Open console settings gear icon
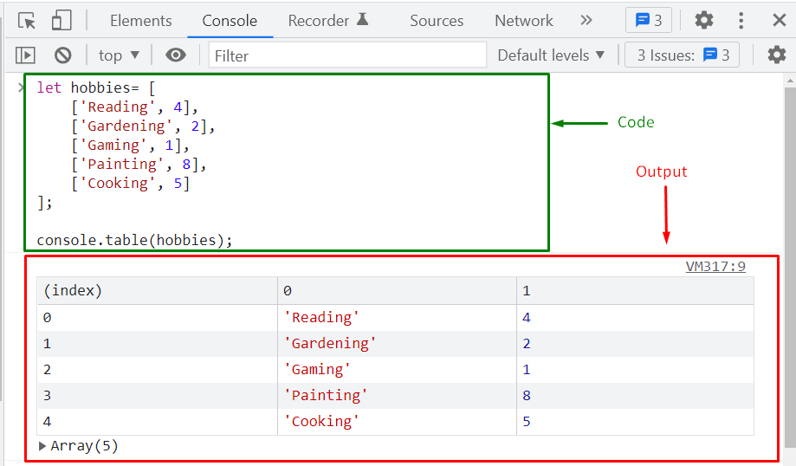 777,55
